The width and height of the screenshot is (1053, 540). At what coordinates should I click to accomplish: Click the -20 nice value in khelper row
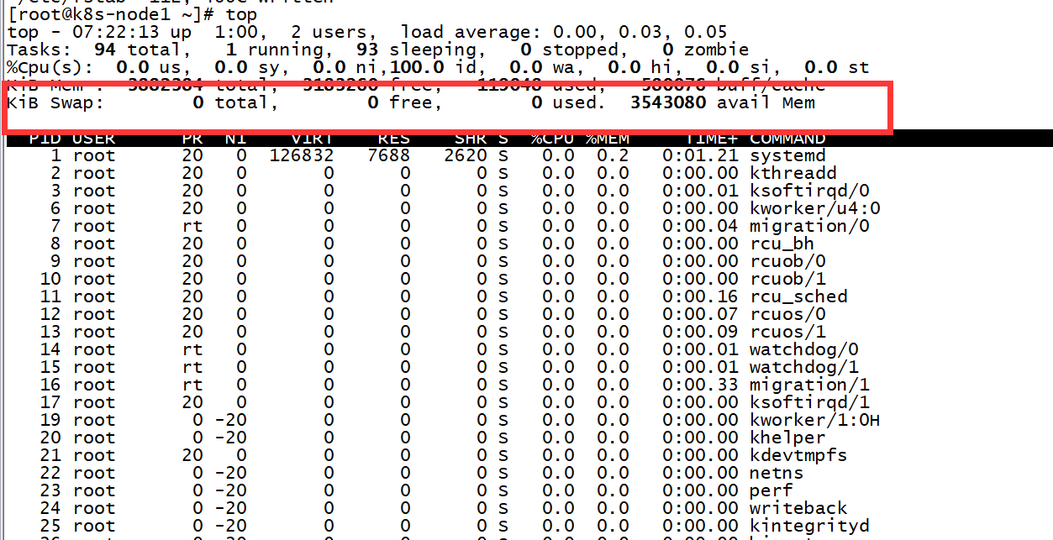231,438
